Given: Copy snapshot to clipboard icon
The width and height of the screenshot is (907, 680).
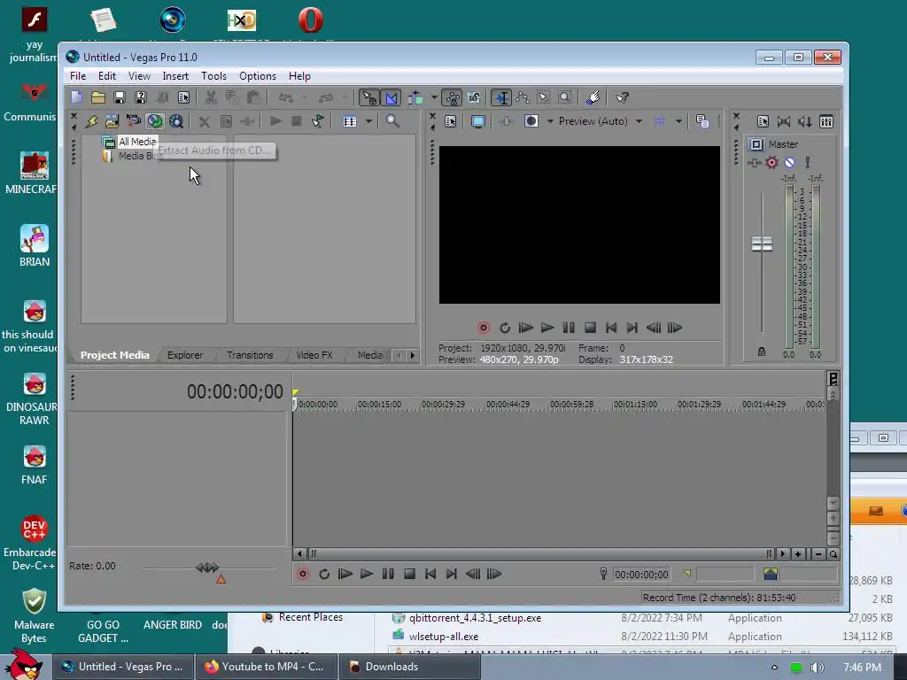Looking at the screenshot, I should [x=702, y=121].
